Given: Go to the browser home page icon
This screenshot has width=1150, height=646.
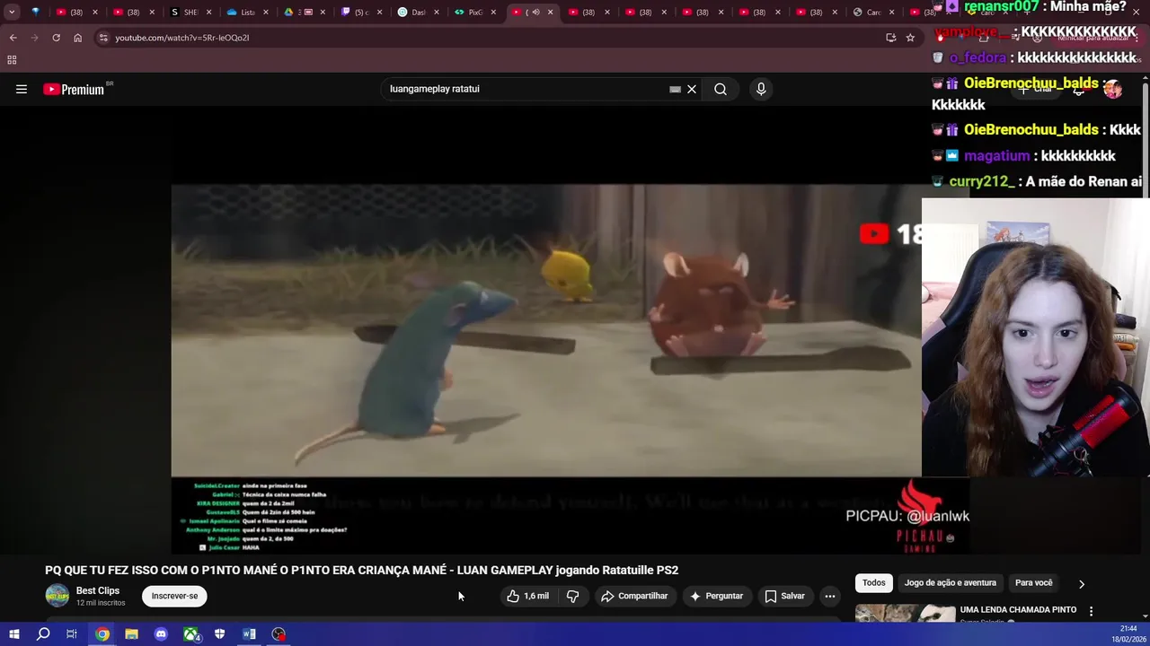Looking at the screenshot, I should click(77, 38).
